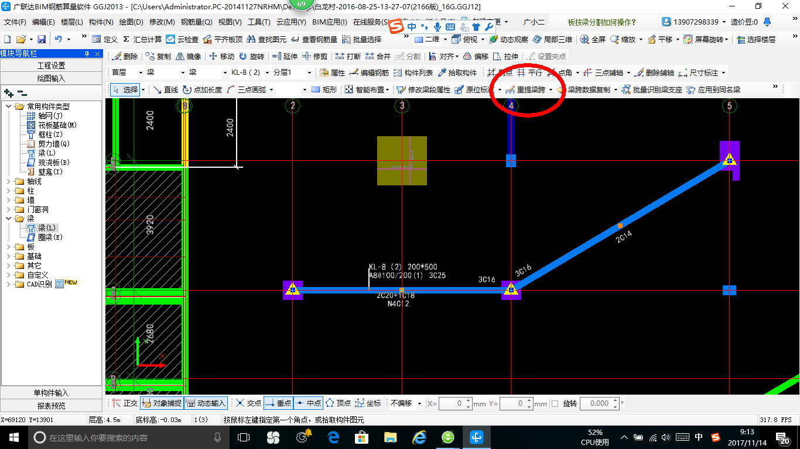Switch to 工程设置 panel
Viewport: 800px width, 449px height.
(x=52, y=65)
